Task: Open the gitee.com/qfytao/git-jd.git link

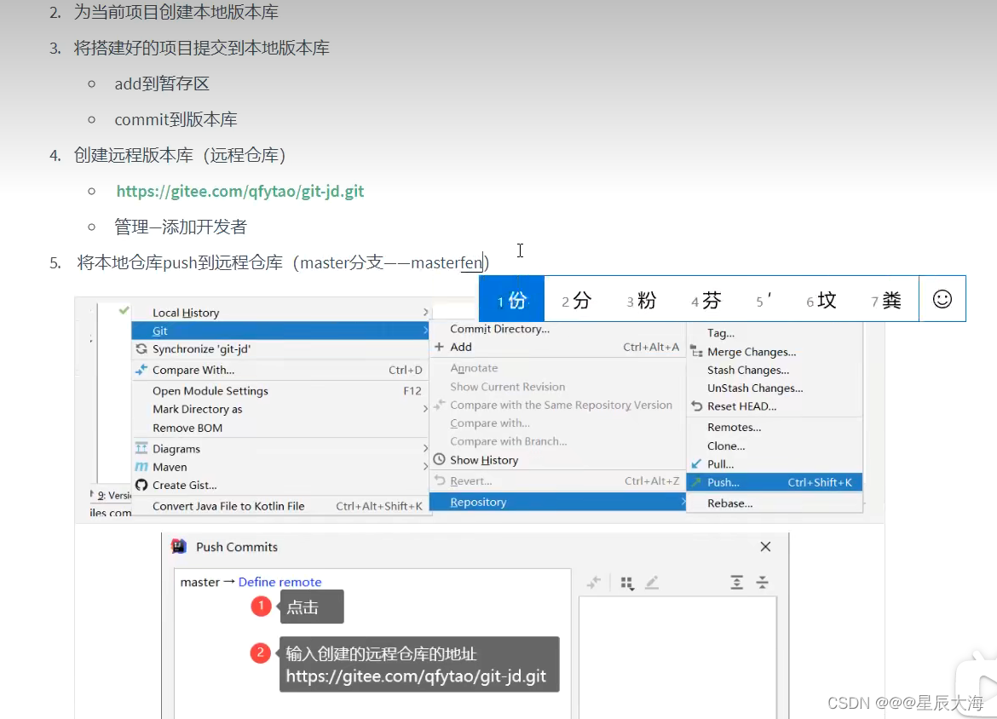Action: point(239,192)
